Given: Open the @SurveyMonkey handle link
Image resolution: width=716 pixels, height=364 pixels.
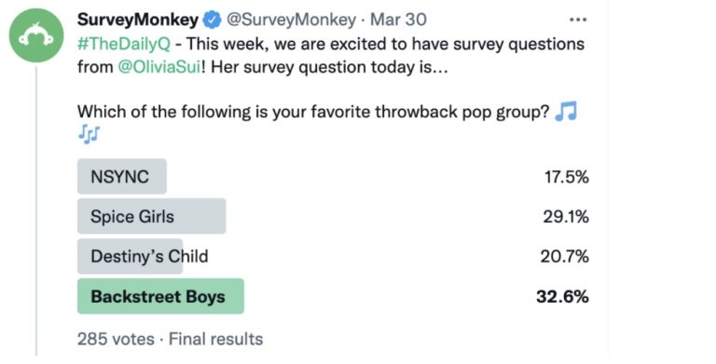Looking at the screenshot, I should [291, 20].
